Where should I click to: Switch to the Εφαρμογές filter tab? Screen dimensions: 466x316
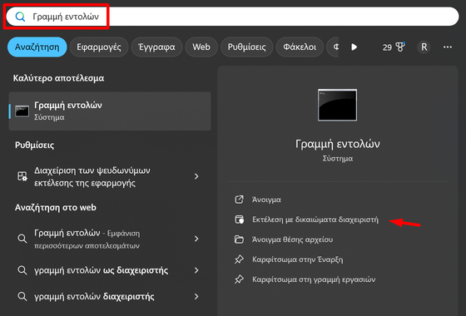[99, 47]
